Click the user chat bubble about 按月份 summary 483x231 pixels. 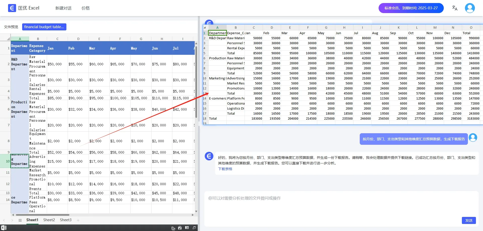coord(414,139)
